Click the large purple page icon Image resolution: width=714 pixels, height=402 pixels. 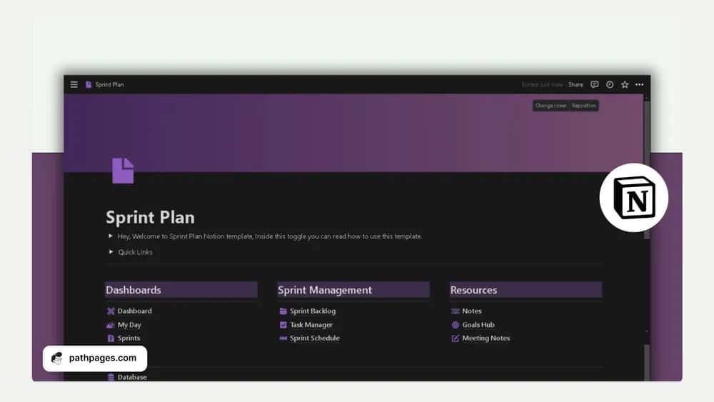(123, 171)
